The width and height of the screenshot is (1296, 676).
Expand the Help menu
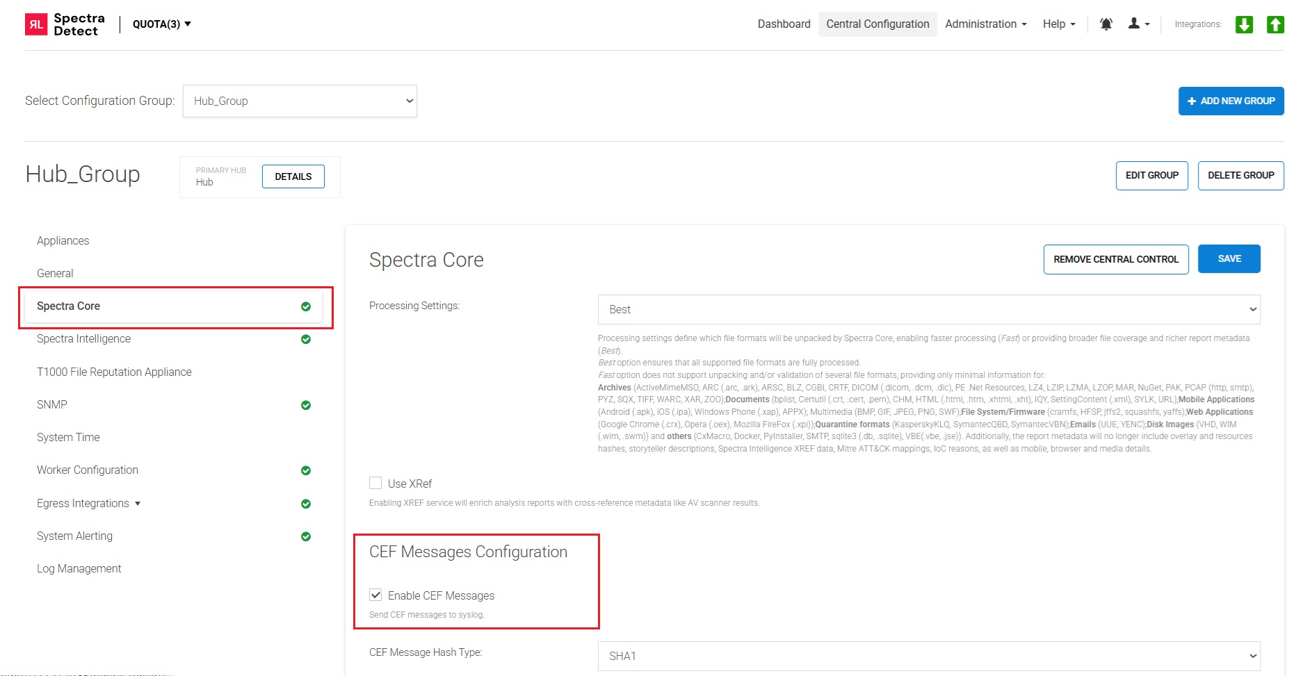pyautogui.click(x=1059, y=24)
